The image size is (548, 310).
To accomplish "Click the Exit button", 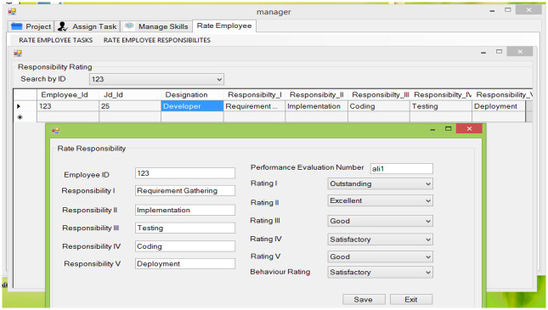I will click(x=411, y=300).
